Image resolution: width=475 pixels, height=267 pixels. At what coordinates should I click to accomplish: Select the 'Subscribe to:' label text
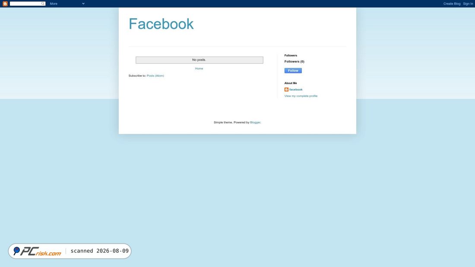click(137, 75)
